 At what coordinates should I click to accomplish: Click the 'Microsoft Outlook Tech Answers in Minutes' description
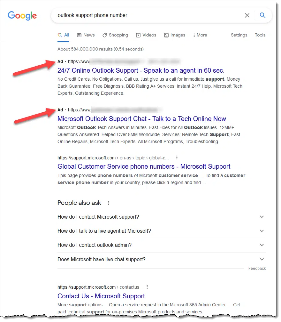(149, 134)
